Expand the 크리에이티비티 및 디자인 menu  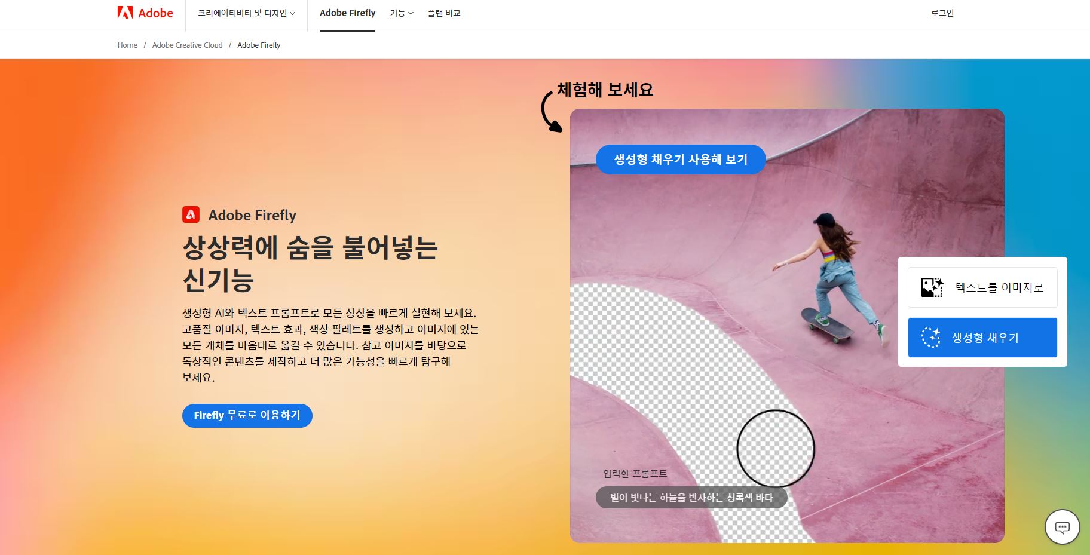(246, 13)
